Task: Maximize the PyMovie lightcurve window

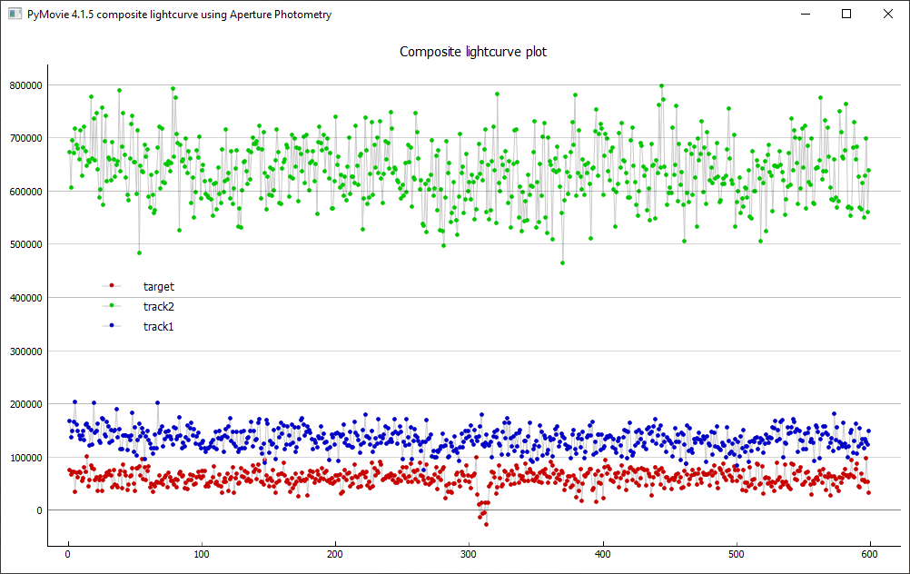Action: pyautogui.click(x=846, y=15)
